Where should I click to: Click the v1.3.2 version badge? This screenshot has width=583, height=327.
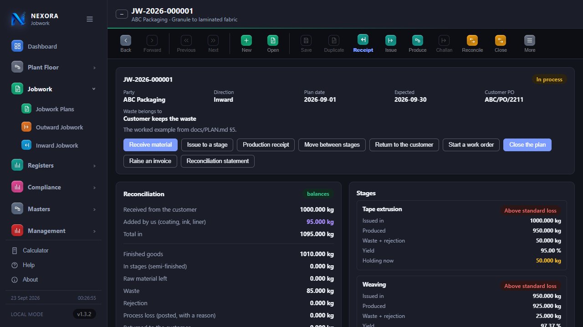tap(84, 314)
